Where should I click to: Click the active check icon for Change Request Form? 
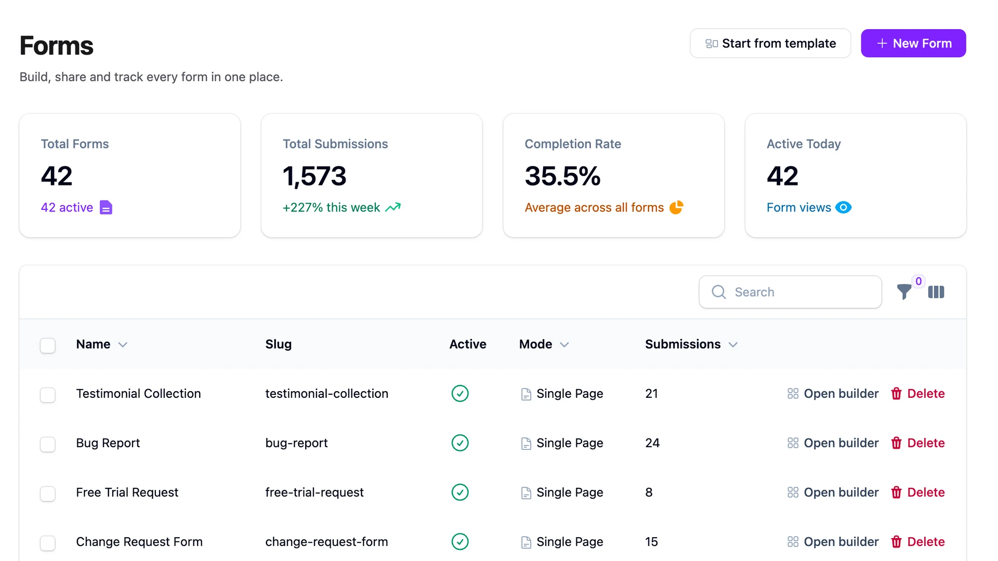[x=460, y=542]
